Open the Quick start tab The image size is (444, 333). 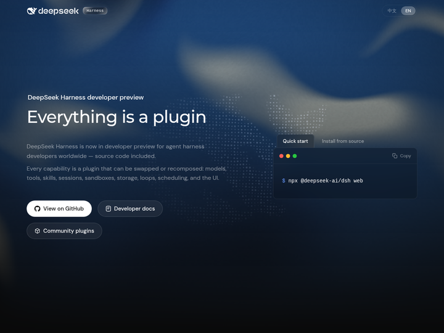point(295,141)
